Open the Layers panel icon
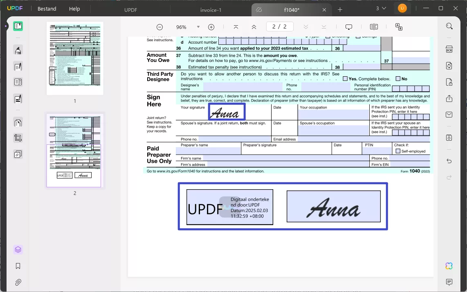The height and width of the screenshot is (292, 467). click(x=18, y=250)
